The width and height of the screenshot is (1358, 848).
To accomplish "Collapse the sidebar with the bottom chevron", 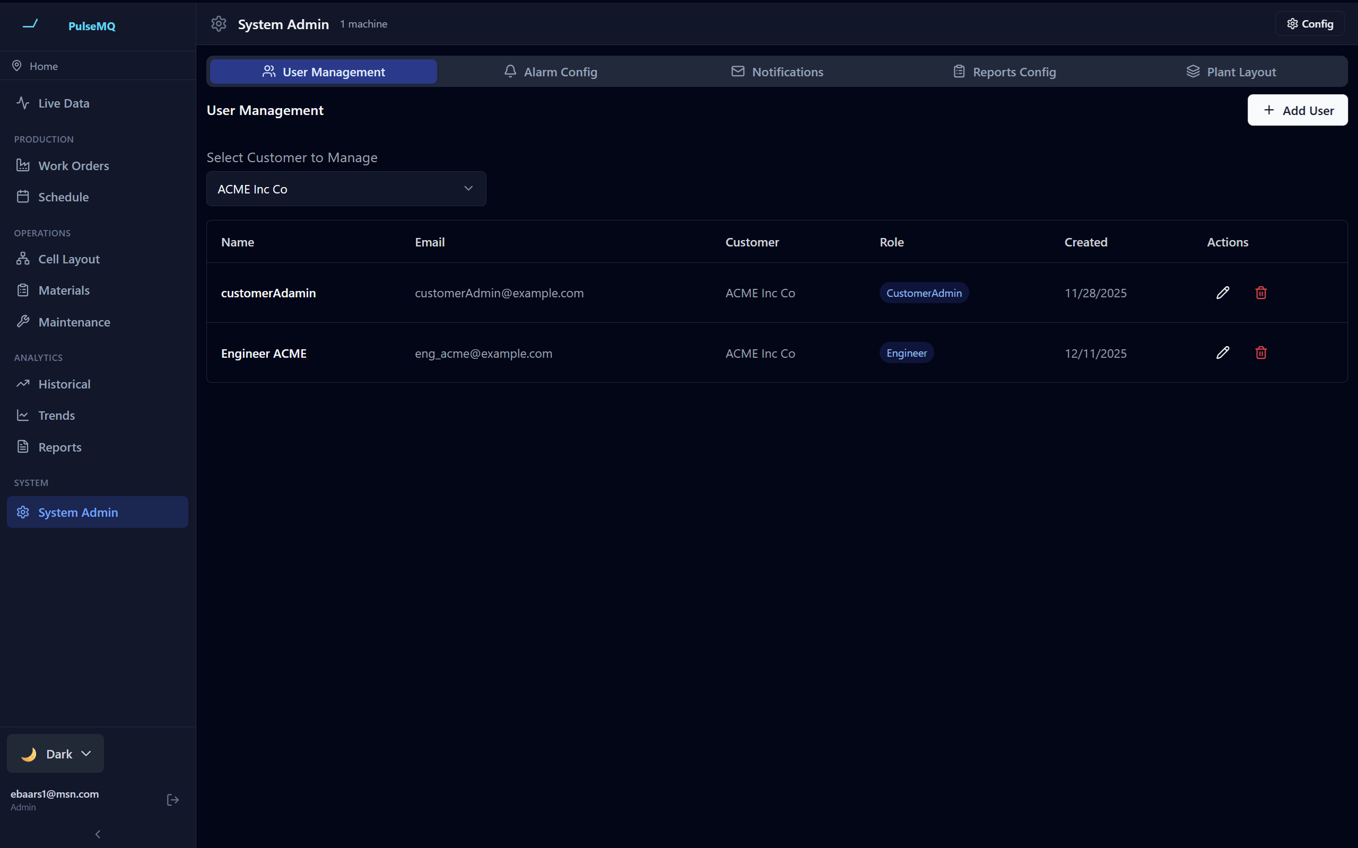I will [x=98, y=834].
